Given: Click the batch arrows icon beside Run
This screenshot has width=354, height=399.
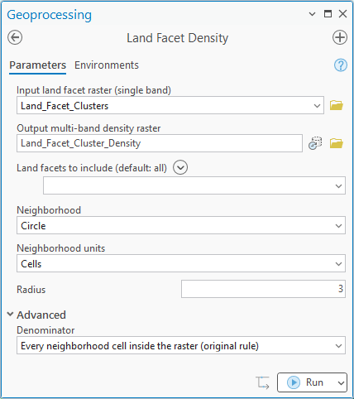Looking at the screenshot, I should tap(262, 382).
